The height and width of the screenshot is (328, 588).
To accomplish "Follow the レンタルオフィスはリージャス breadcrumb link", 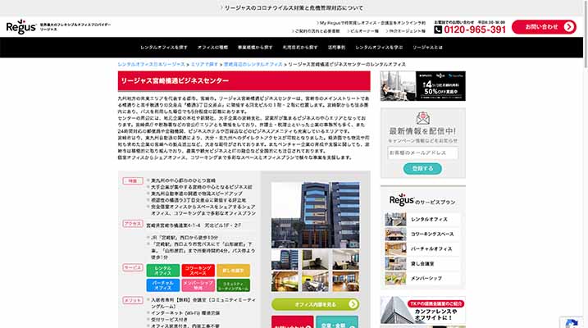I will point(151,65).
